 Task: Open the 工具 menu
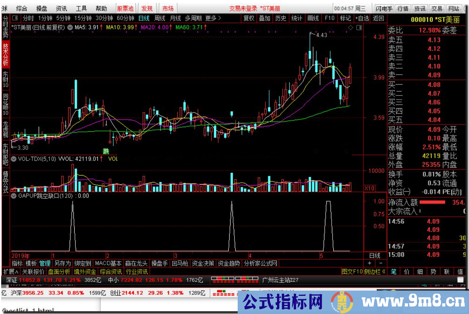(x=81, y=8)
